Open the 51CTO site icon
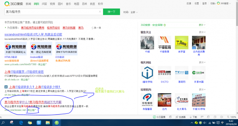Image resolution: width=238 pixels, height=126 pixels. click(164, 73)
